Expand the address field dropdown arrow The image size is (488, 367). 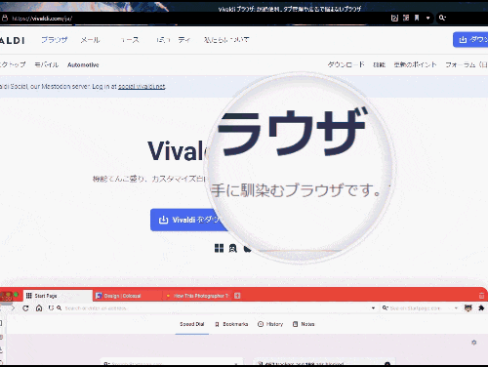[373, 308]
